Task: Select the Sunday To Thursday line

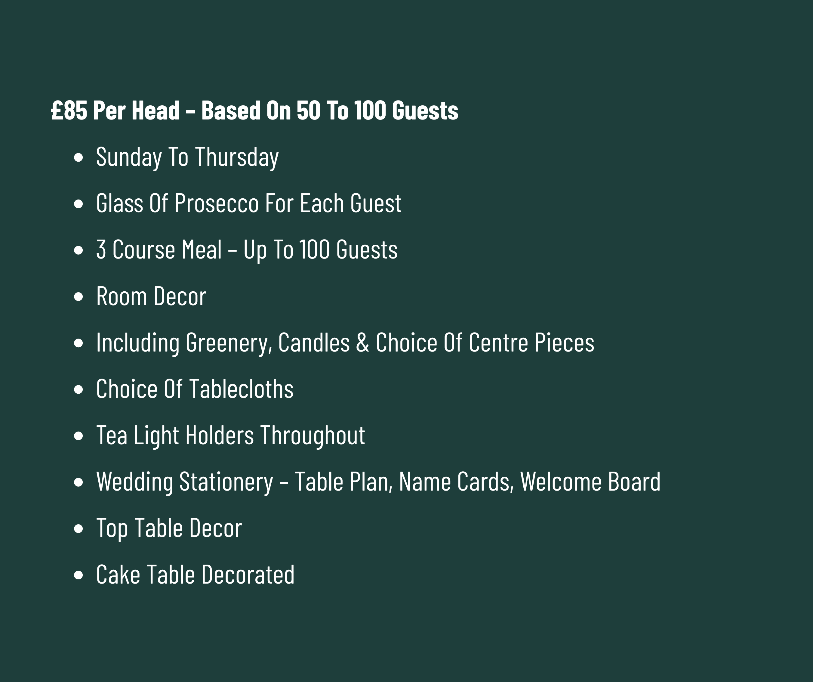Action: (x=187, y=157)
